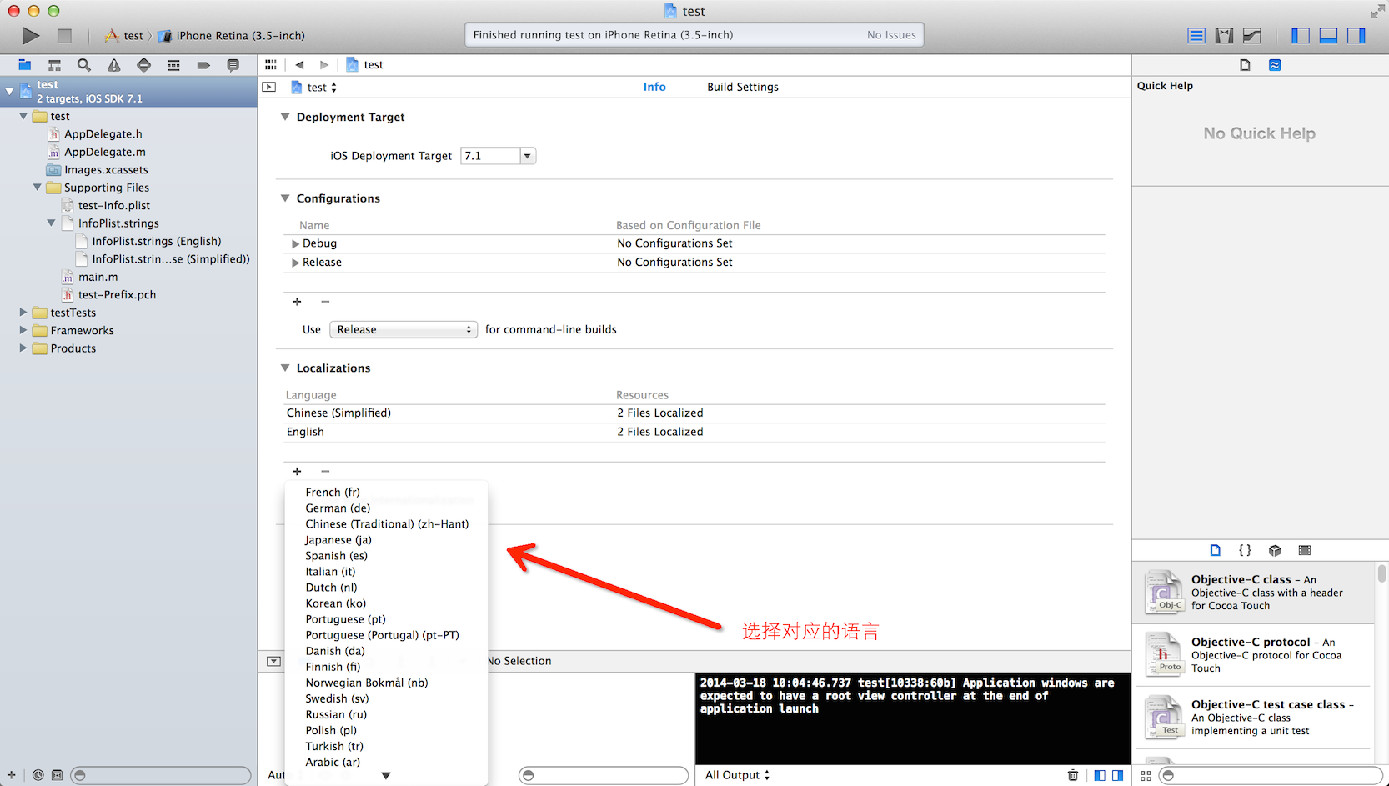Toggle the Debug area visibility

(1329, 35)
